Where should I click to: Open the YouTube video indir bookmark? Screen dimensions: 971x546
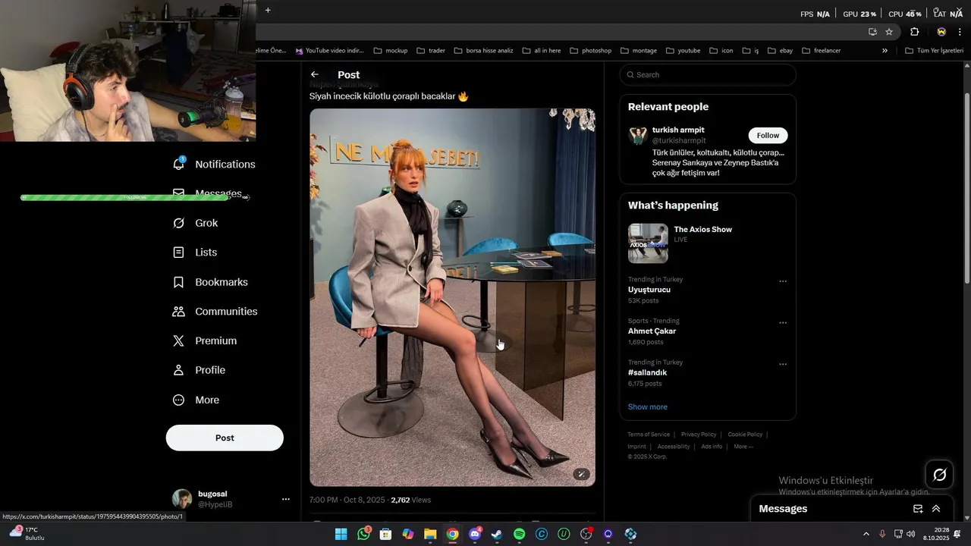pos(330,51)
